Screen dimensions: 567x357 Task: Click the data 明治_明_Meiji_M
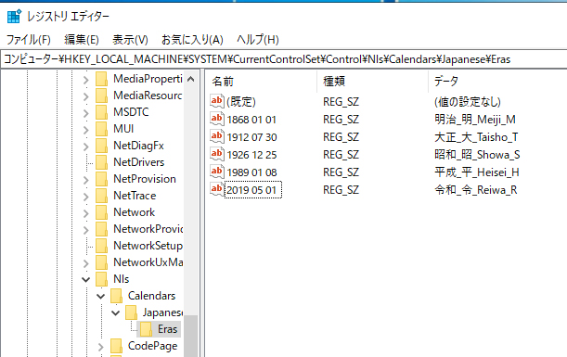coord(475,120)
